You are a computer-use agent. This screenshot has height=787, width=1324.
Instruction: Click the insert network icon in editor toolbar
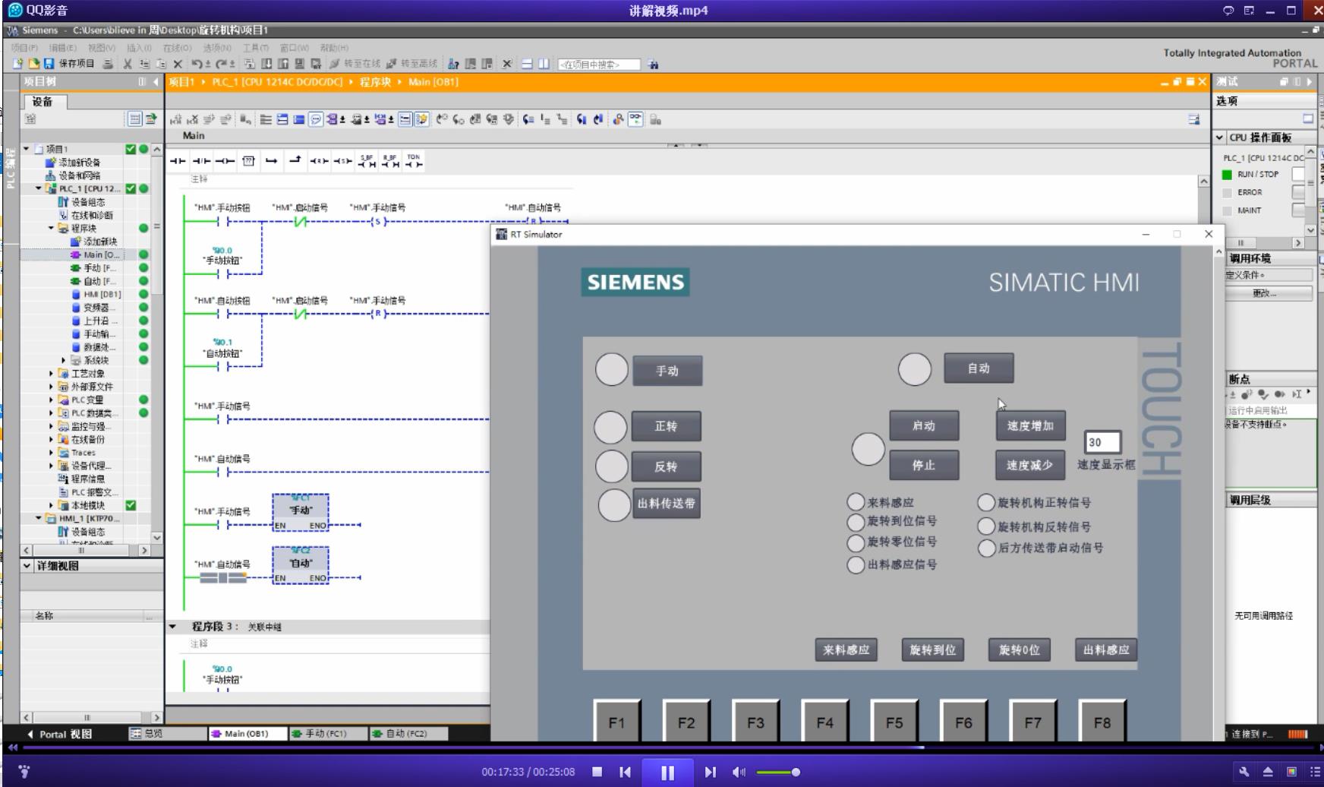click(x=176, y=119)
